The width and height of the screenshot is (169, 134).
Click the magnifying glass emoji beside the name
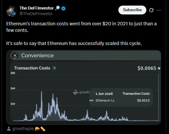57,8
